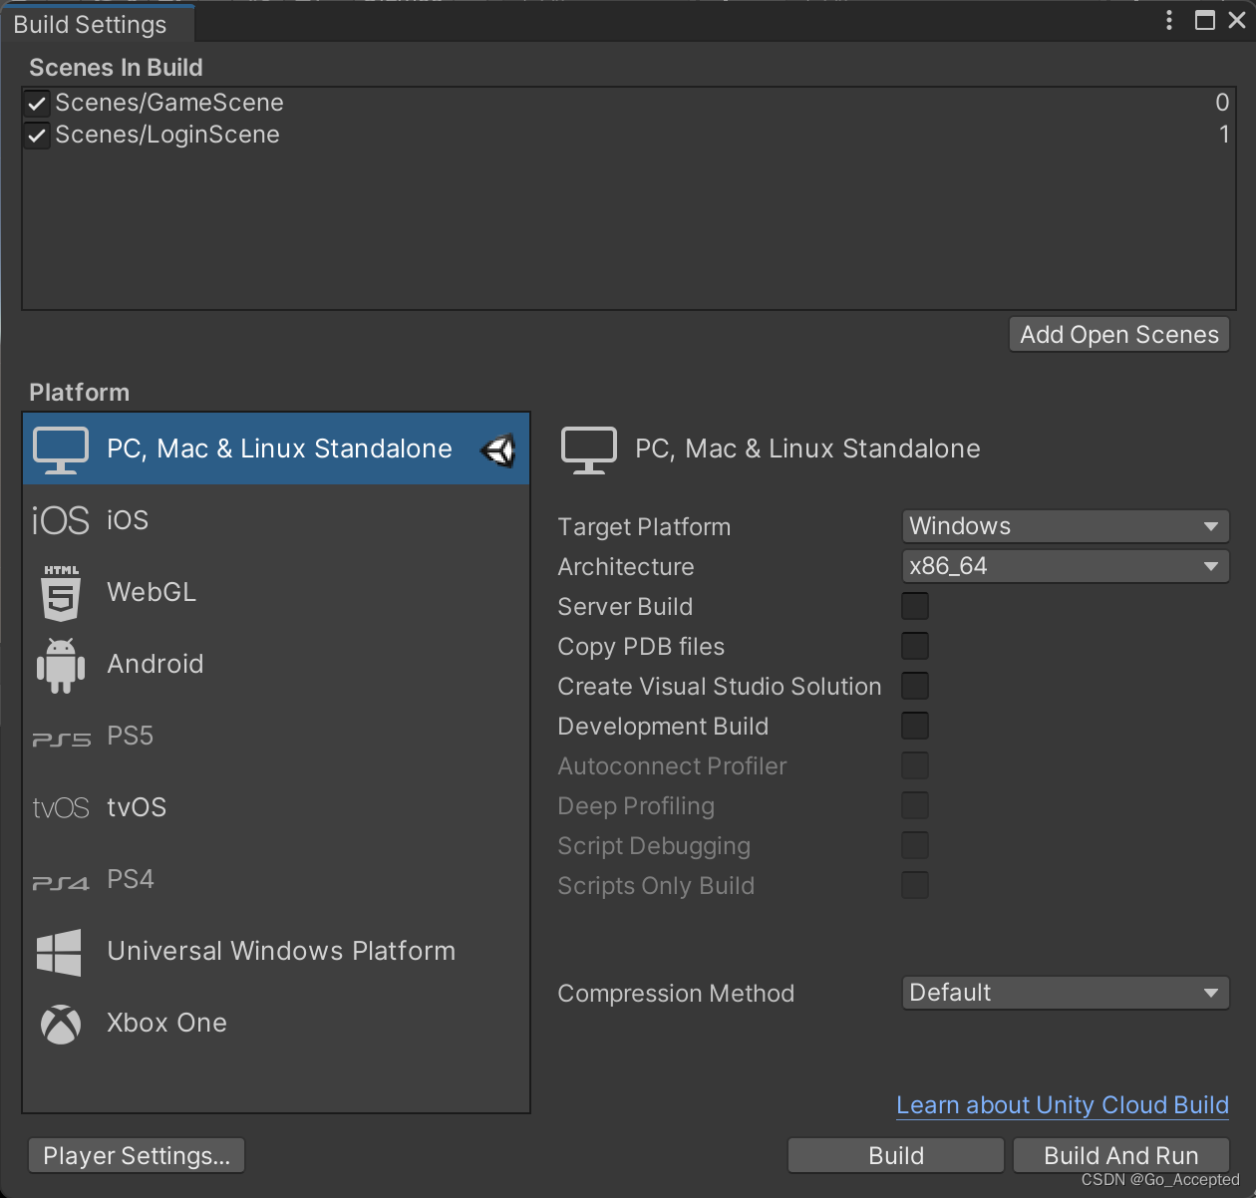The height and width of the screenshot is (1198, 1256).
Task: Click the Development Build label
Action: [663, 727]
